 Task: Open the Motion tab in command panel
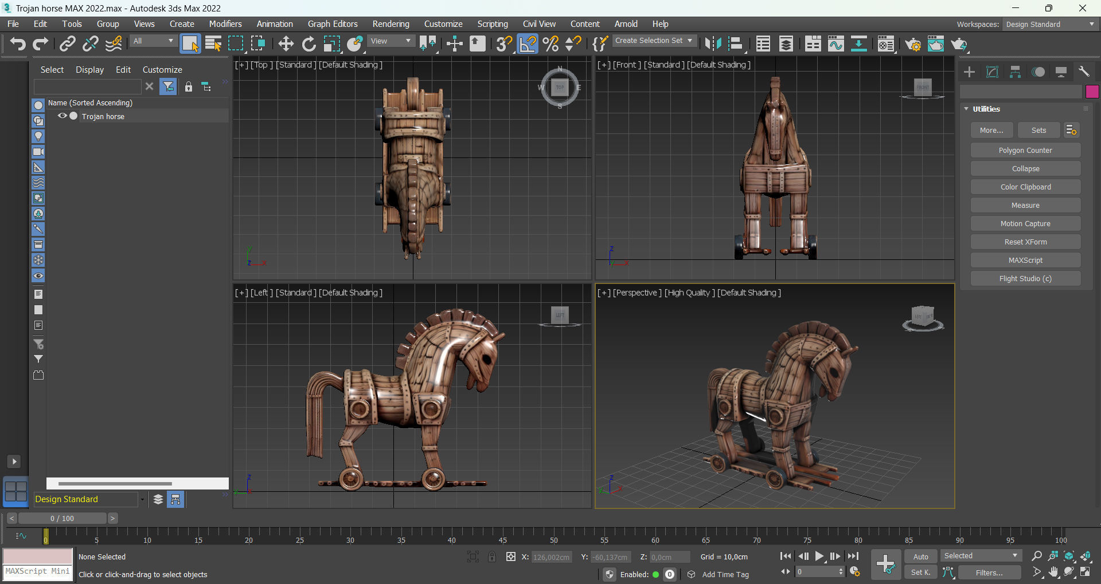click(x=1038, y=72)
